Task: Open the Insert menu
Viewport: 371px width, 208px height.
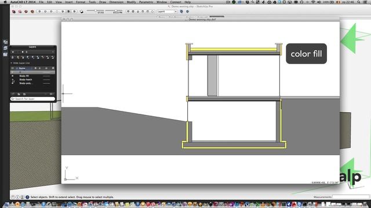Action: click(69, 2)
